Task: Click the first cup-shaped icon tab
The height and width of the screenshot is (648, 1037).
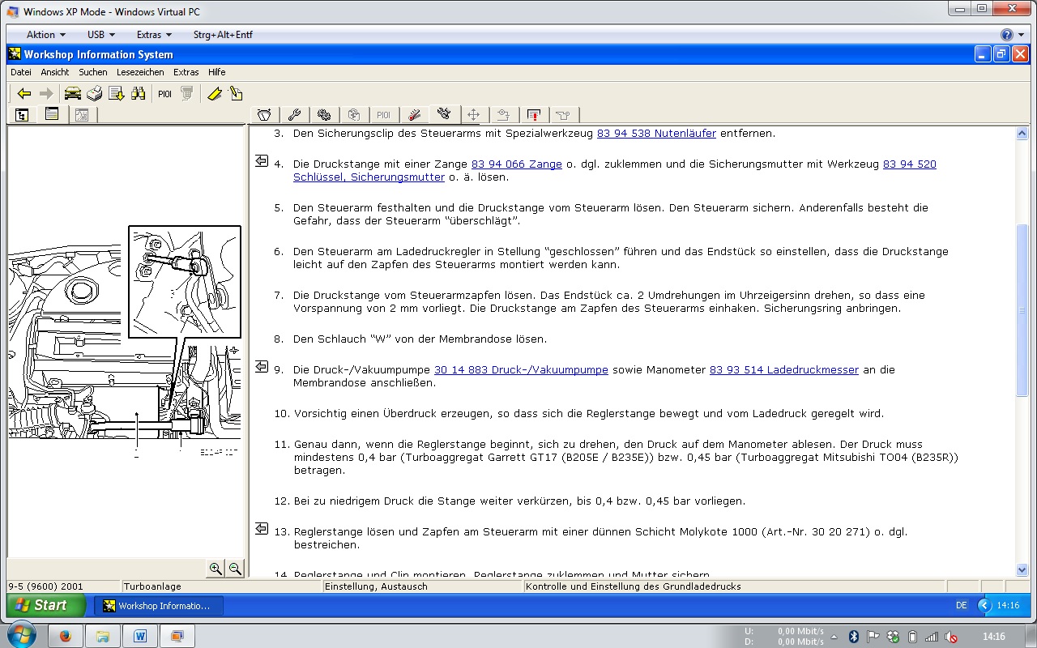Action: 264,115
